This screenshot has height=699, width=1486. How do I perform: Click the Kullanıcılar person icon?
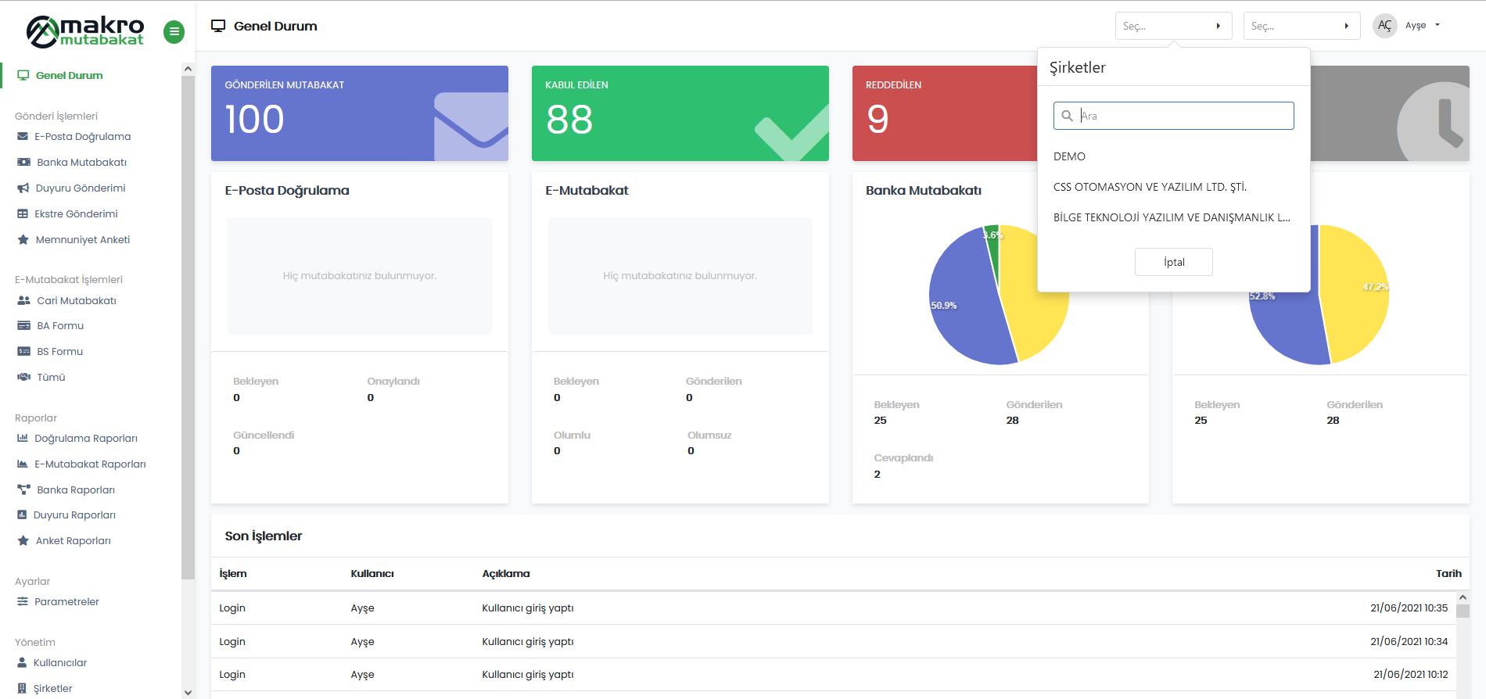pos(23,663)
